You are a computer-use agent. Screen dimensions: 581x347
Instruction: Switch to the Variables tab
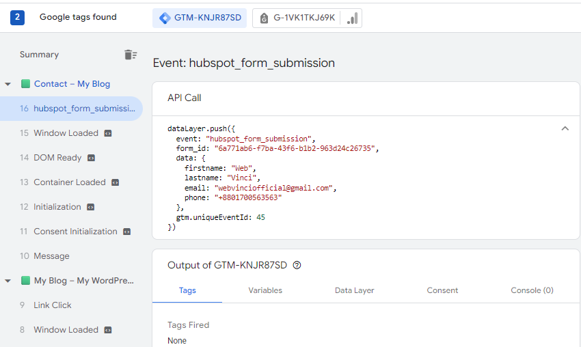tap(265, 290)
